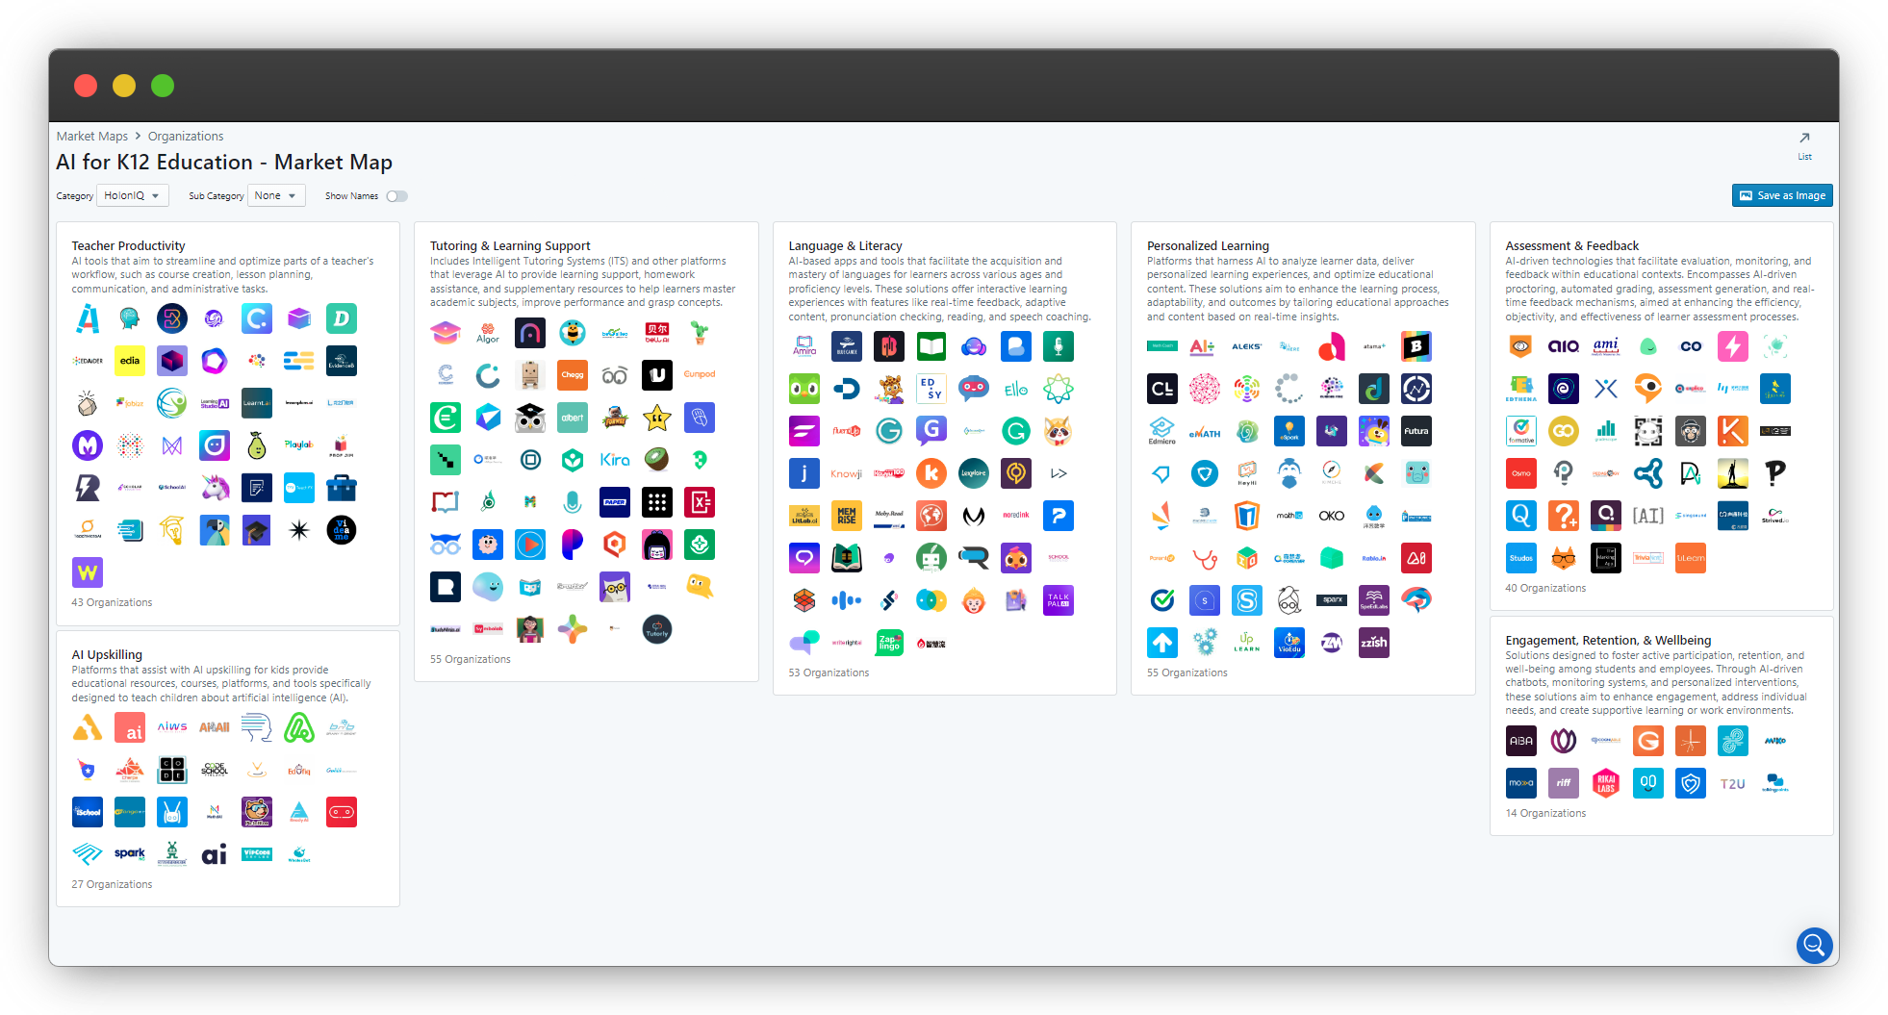Viewport: 1888px width, 1015px height.
Task: Select the green Duolingo owl logo
Action: [x=804, y=389]
